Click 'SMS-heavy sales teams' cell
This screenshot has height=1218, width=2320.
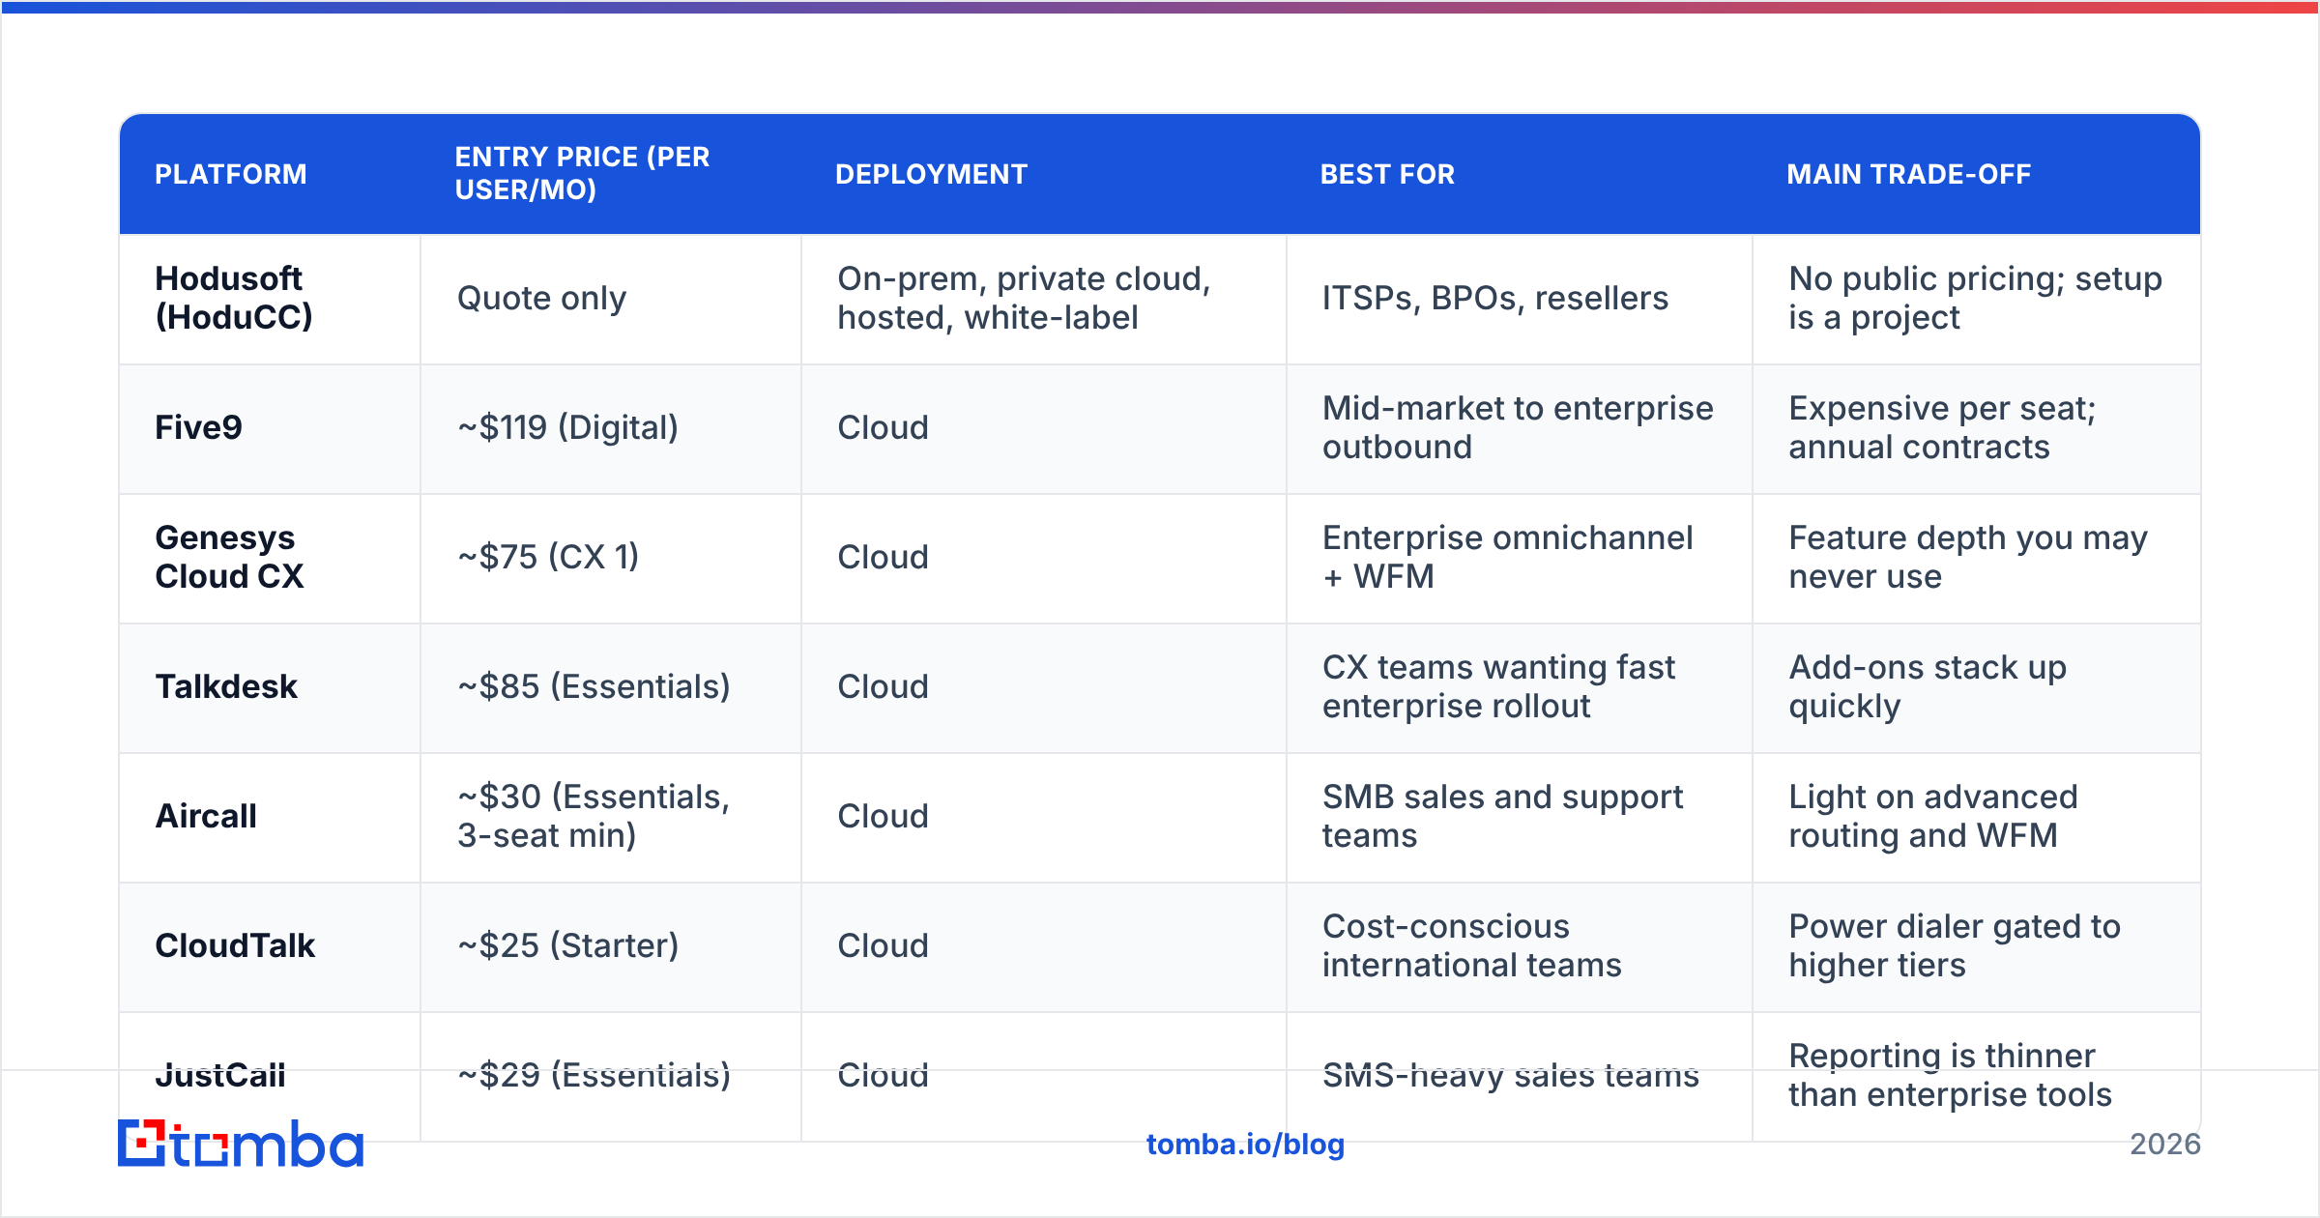tap(1520, 1077)
